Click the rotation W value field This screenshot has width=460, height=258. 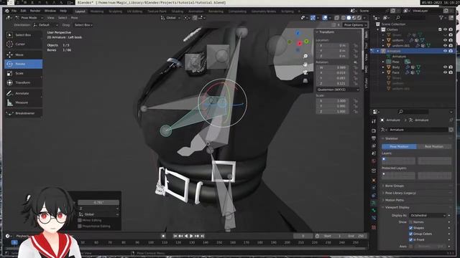[333, 67]
